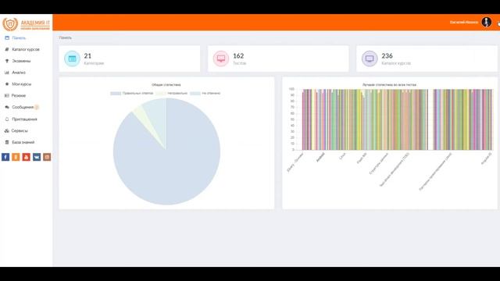500x281 pixels.
Task: Click the Академия IT logo
Action: [26, 24]
